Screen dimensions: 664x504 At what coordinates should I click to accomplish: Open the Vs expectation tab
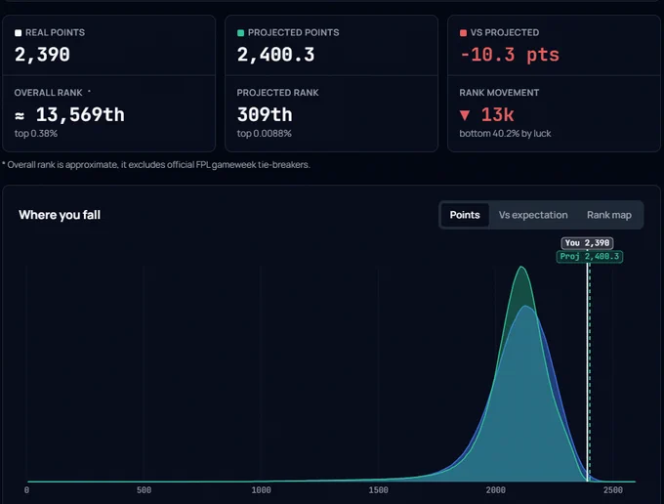point(533,215)
